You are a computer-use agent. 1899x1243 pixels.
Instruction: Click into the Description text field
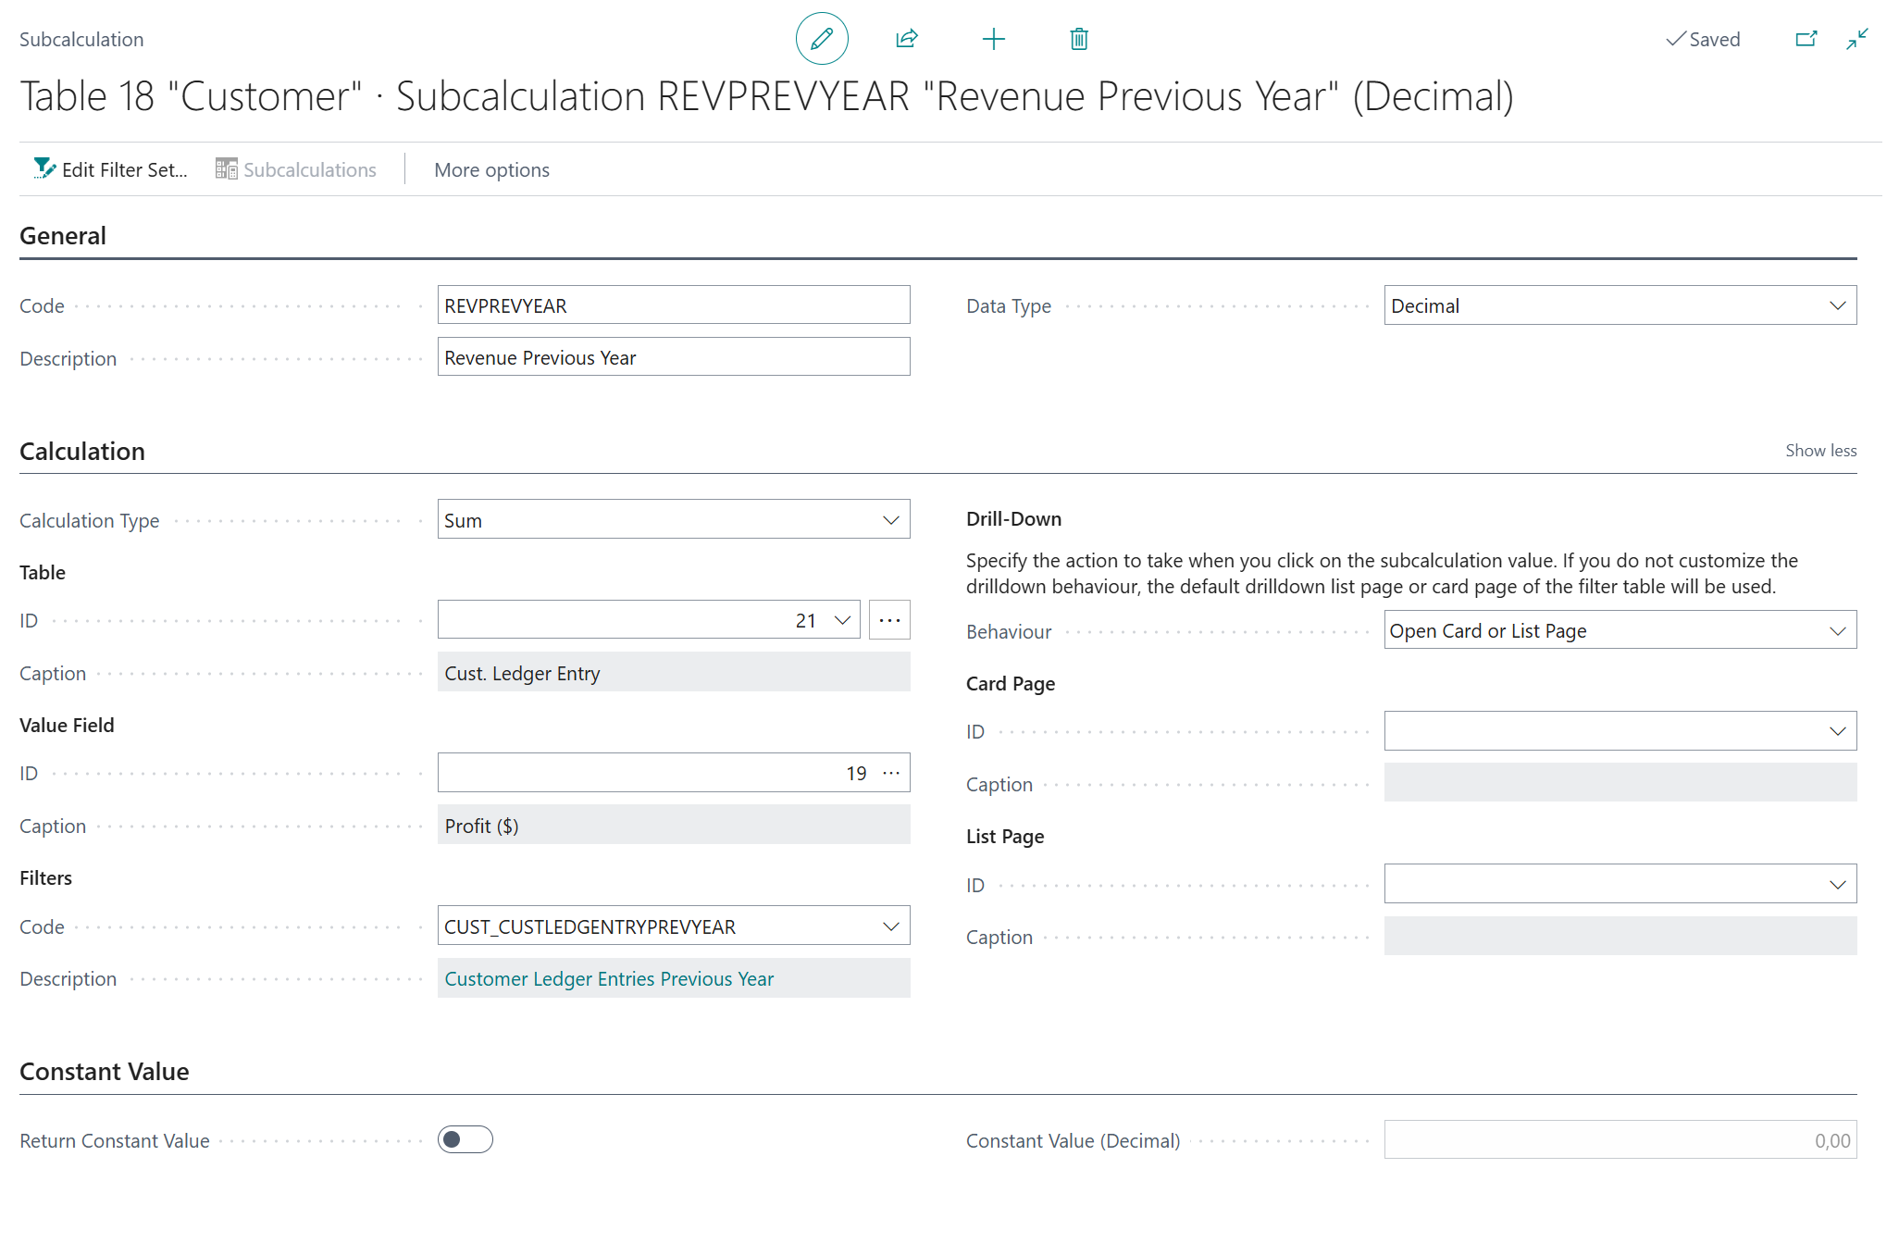tap(673, 357)
